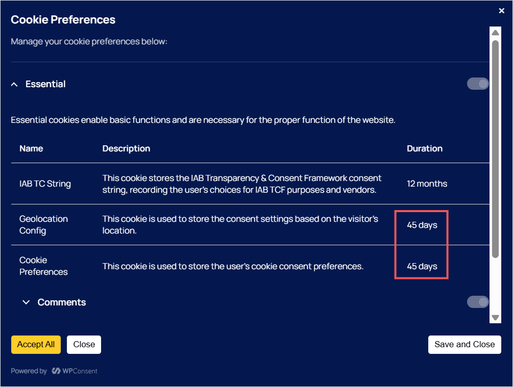Click Cookie Preferences row's 45 days duration
Viewport: 513px width, 387px height.
[422, 266]
